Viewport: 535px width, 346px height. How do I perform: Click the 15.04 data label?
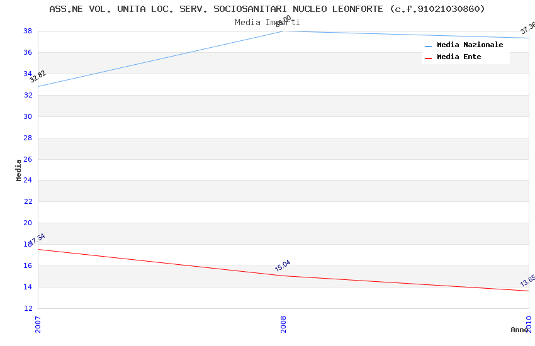click(283, 265)
